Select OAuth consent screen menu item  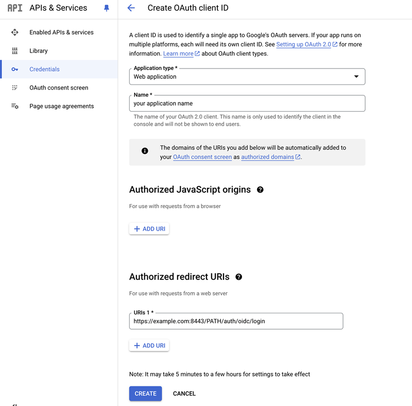pyautogui.click(x=59, y=88)
